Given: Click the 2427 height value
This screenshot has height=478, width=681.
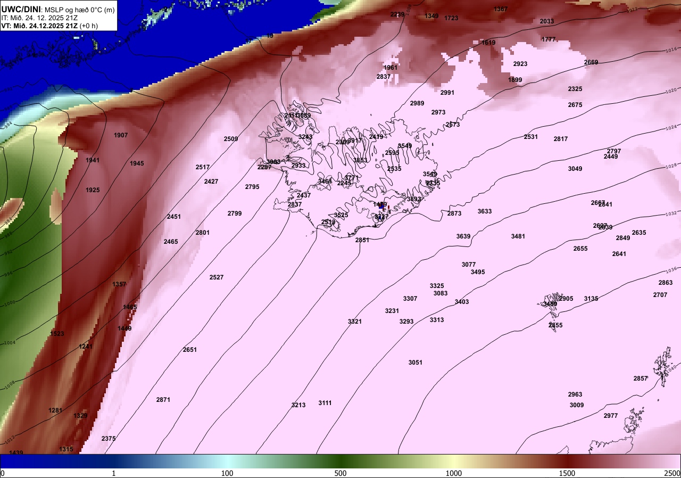Looking at the screenshot, I should tap(211, 182).
